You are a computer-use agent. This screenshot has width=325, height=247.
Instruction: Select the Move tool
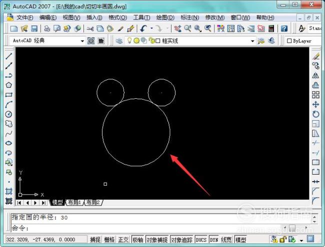[x=315, y=104]
